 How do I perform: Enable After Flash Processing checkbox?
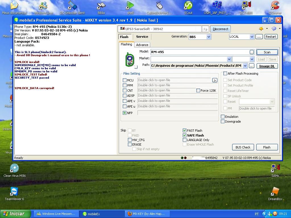(x=225, y=74)
